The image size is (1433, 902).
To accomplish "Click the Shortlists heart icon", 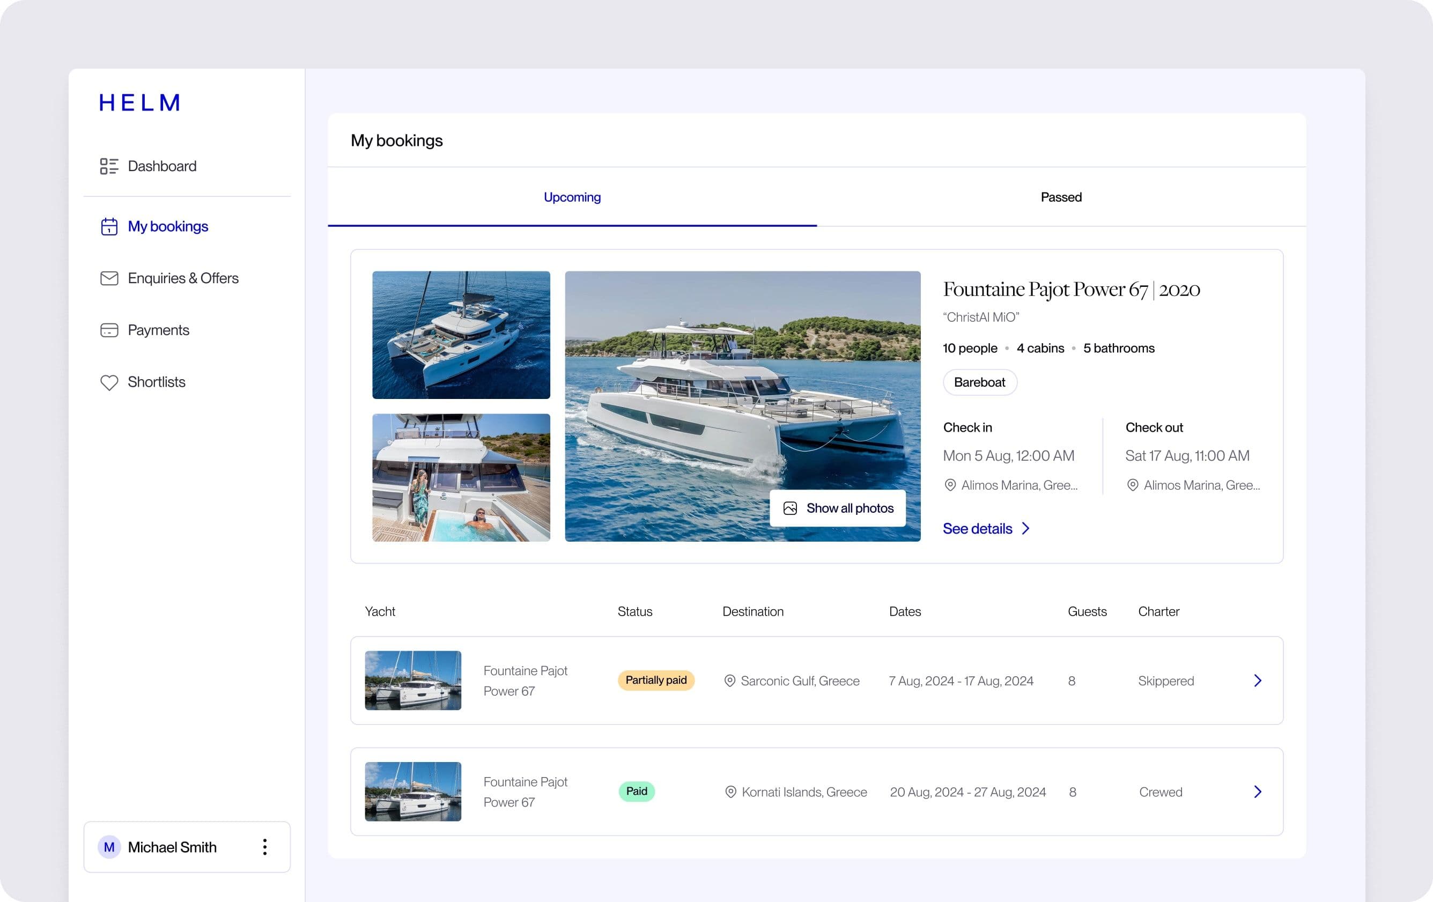I will pos(109,382).
